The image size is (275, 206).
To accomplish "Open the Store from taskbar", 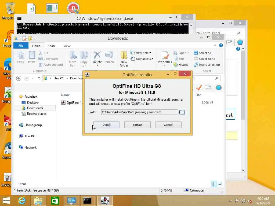I will tap(55, 201).
